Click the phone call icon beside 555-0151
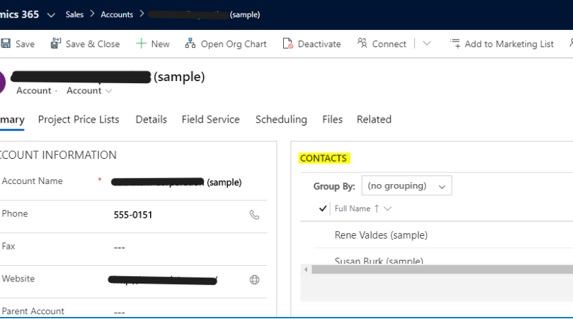 [254, 215]
